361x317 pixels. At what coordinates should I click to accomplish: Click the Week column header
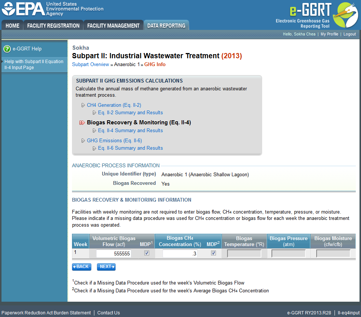pyautogui.click(x=81, y=241)
